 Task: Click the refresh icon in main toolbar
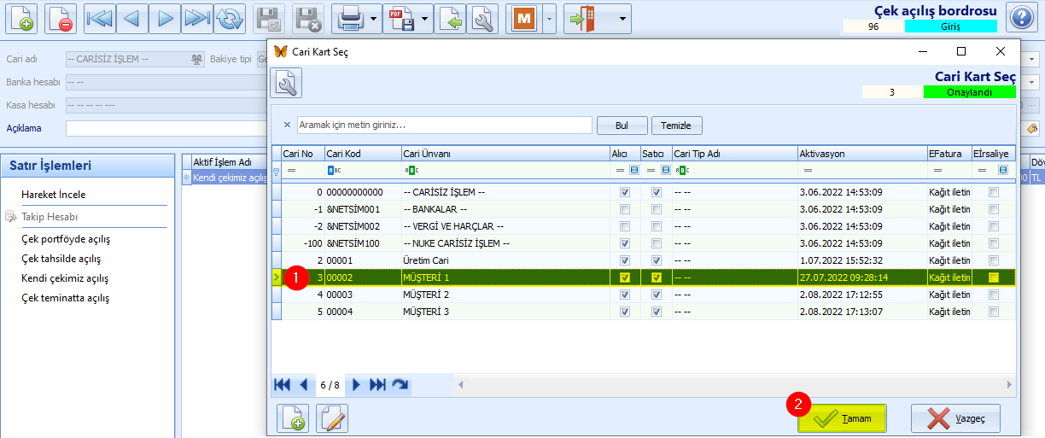click(x=229, y=18)
